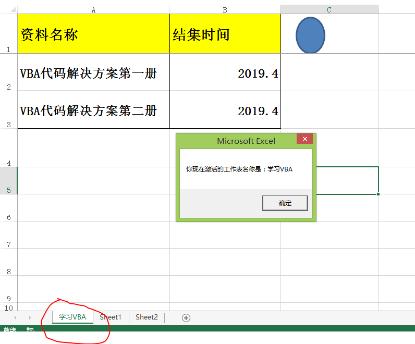Screen dimensions: 415x344
Task: Select row 8 header
Action: tap(8, 262)
